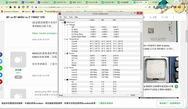
Task: Share this thread to Facebook
Action: [1, 54]
